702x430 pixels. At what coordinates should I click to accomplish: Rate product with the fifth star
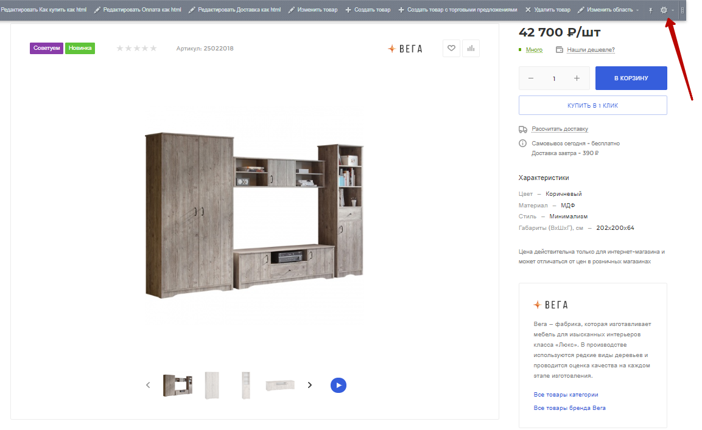coord(153,48)
